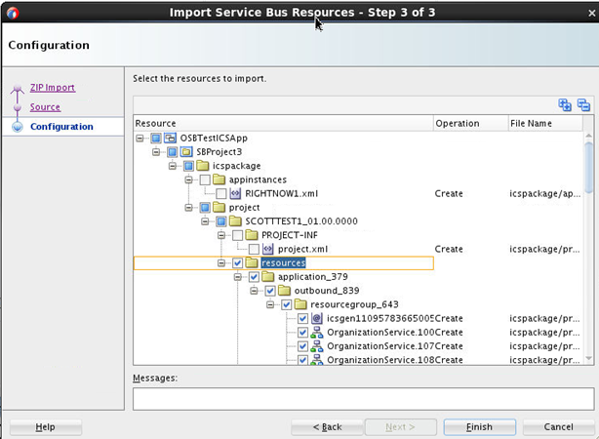Screen dimensions: 599x439
Task: Click the RIGHTNOW1.xml file icon
Action: (x=235, y=193)
